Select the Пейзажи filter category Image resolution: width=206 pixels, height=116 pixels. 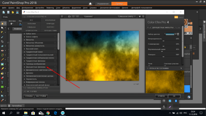click(x=32, y=24)
